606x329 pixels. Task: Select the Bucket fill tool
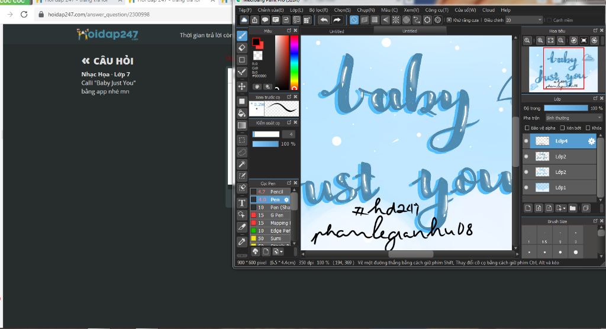242,113
